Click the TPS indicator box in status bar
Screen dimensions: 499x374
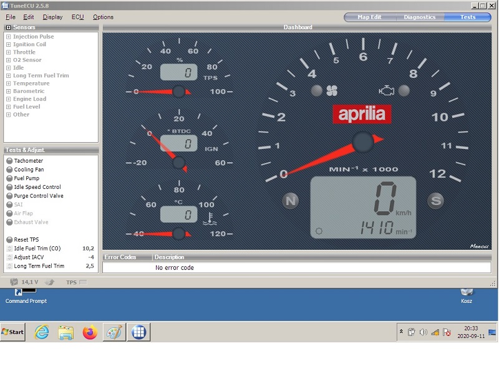pos(83,282)
